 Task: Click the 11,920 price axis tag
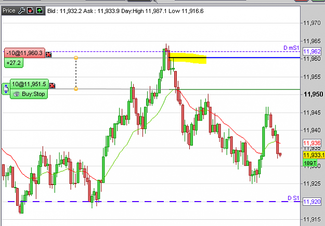click(312, 202)
